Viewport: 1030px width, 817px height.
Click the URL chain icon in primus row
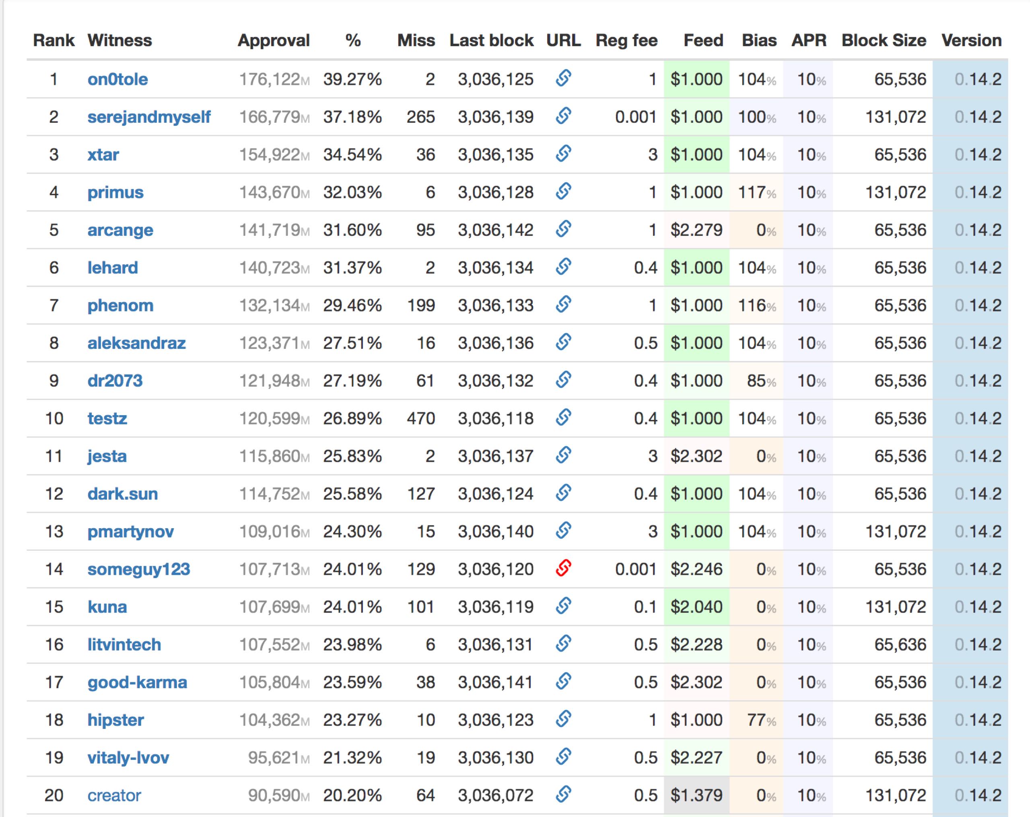pyautogui.click(x=563, y=191)
